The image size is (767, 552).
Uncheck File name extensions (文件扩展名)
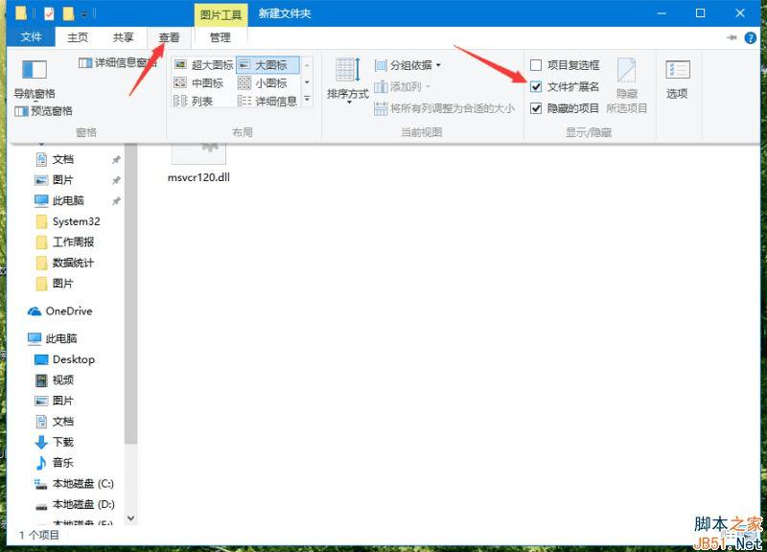point(565,86)
